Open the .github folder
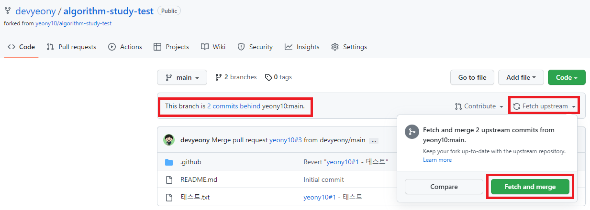This screenshot has height=210, width=590. click(x=191, y=162)
